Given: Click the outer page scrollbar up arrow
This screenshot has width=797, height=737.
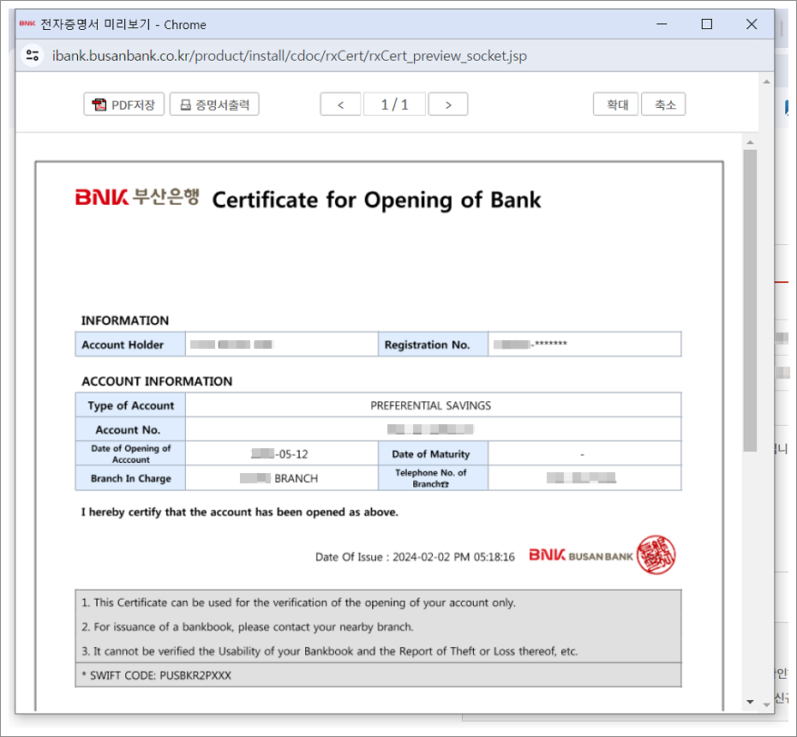Looking at the screenshot, I should (766, 81).
